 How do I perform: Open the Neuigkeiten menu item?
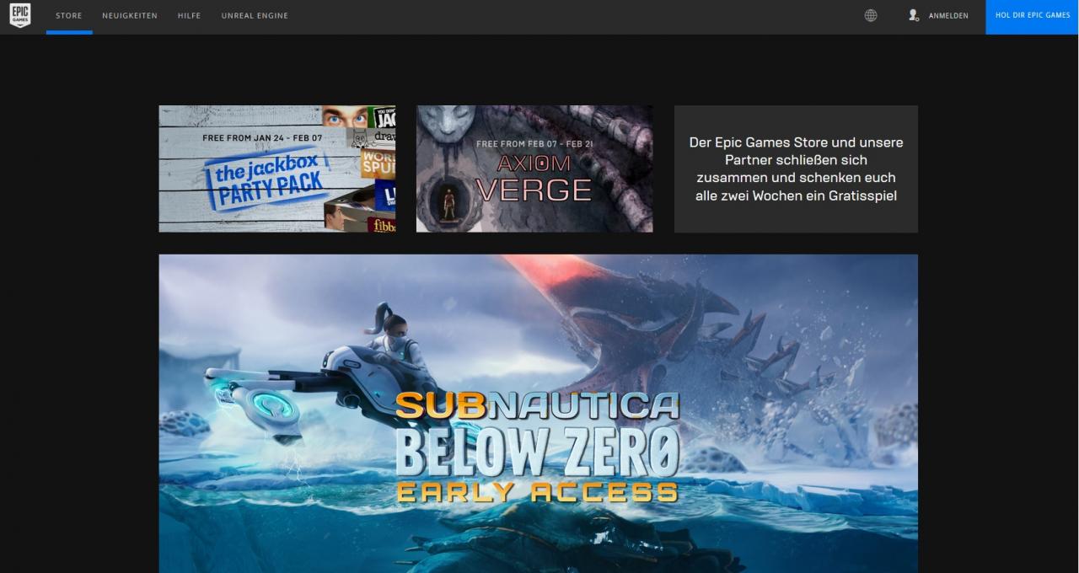pyautogui.click(x=130, y=16)
